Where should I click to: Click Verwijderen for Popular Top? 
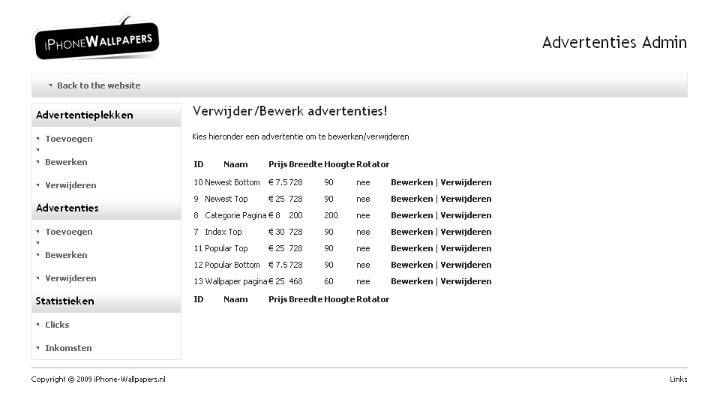[466, 248]
